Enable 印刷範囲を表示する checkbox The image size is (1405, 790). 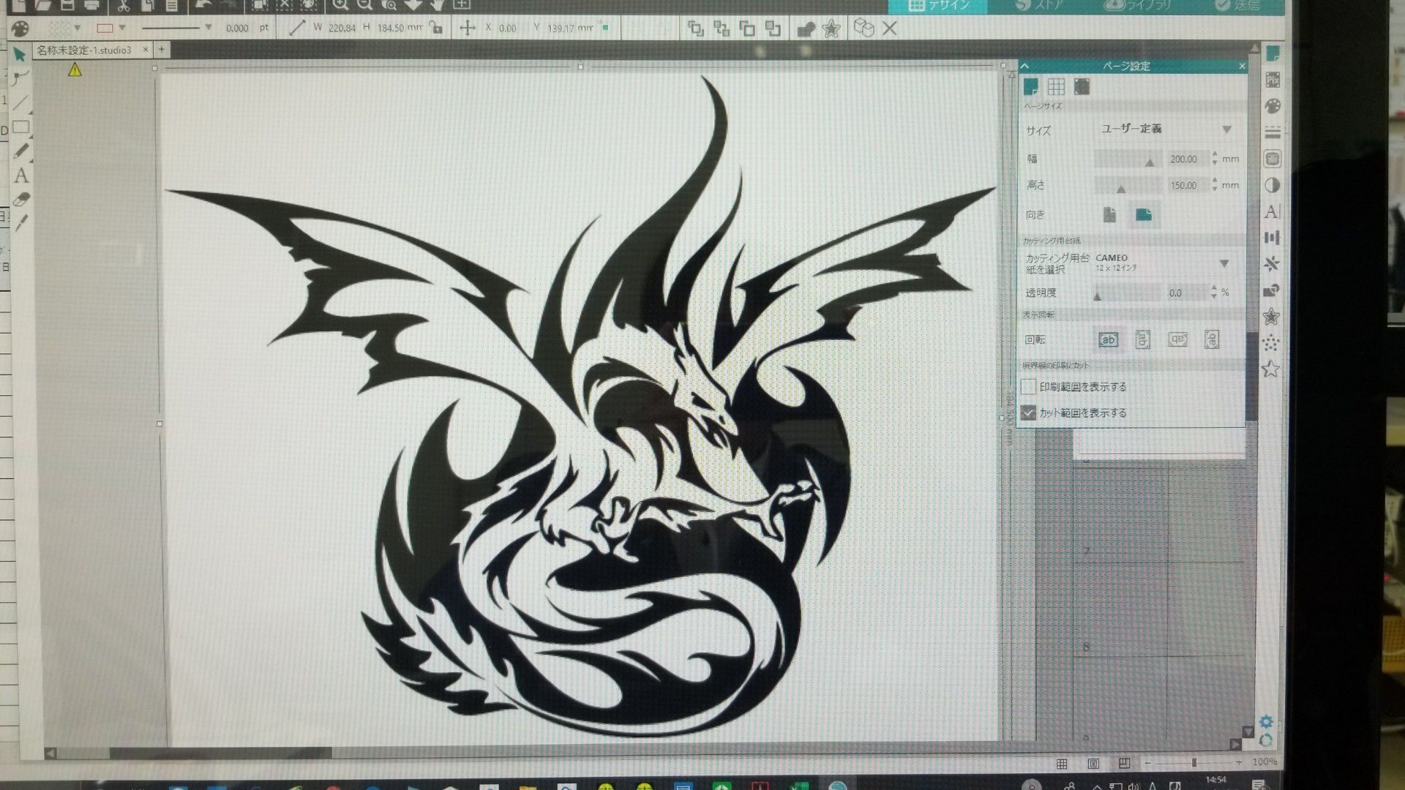click(x=1029, y=387)
